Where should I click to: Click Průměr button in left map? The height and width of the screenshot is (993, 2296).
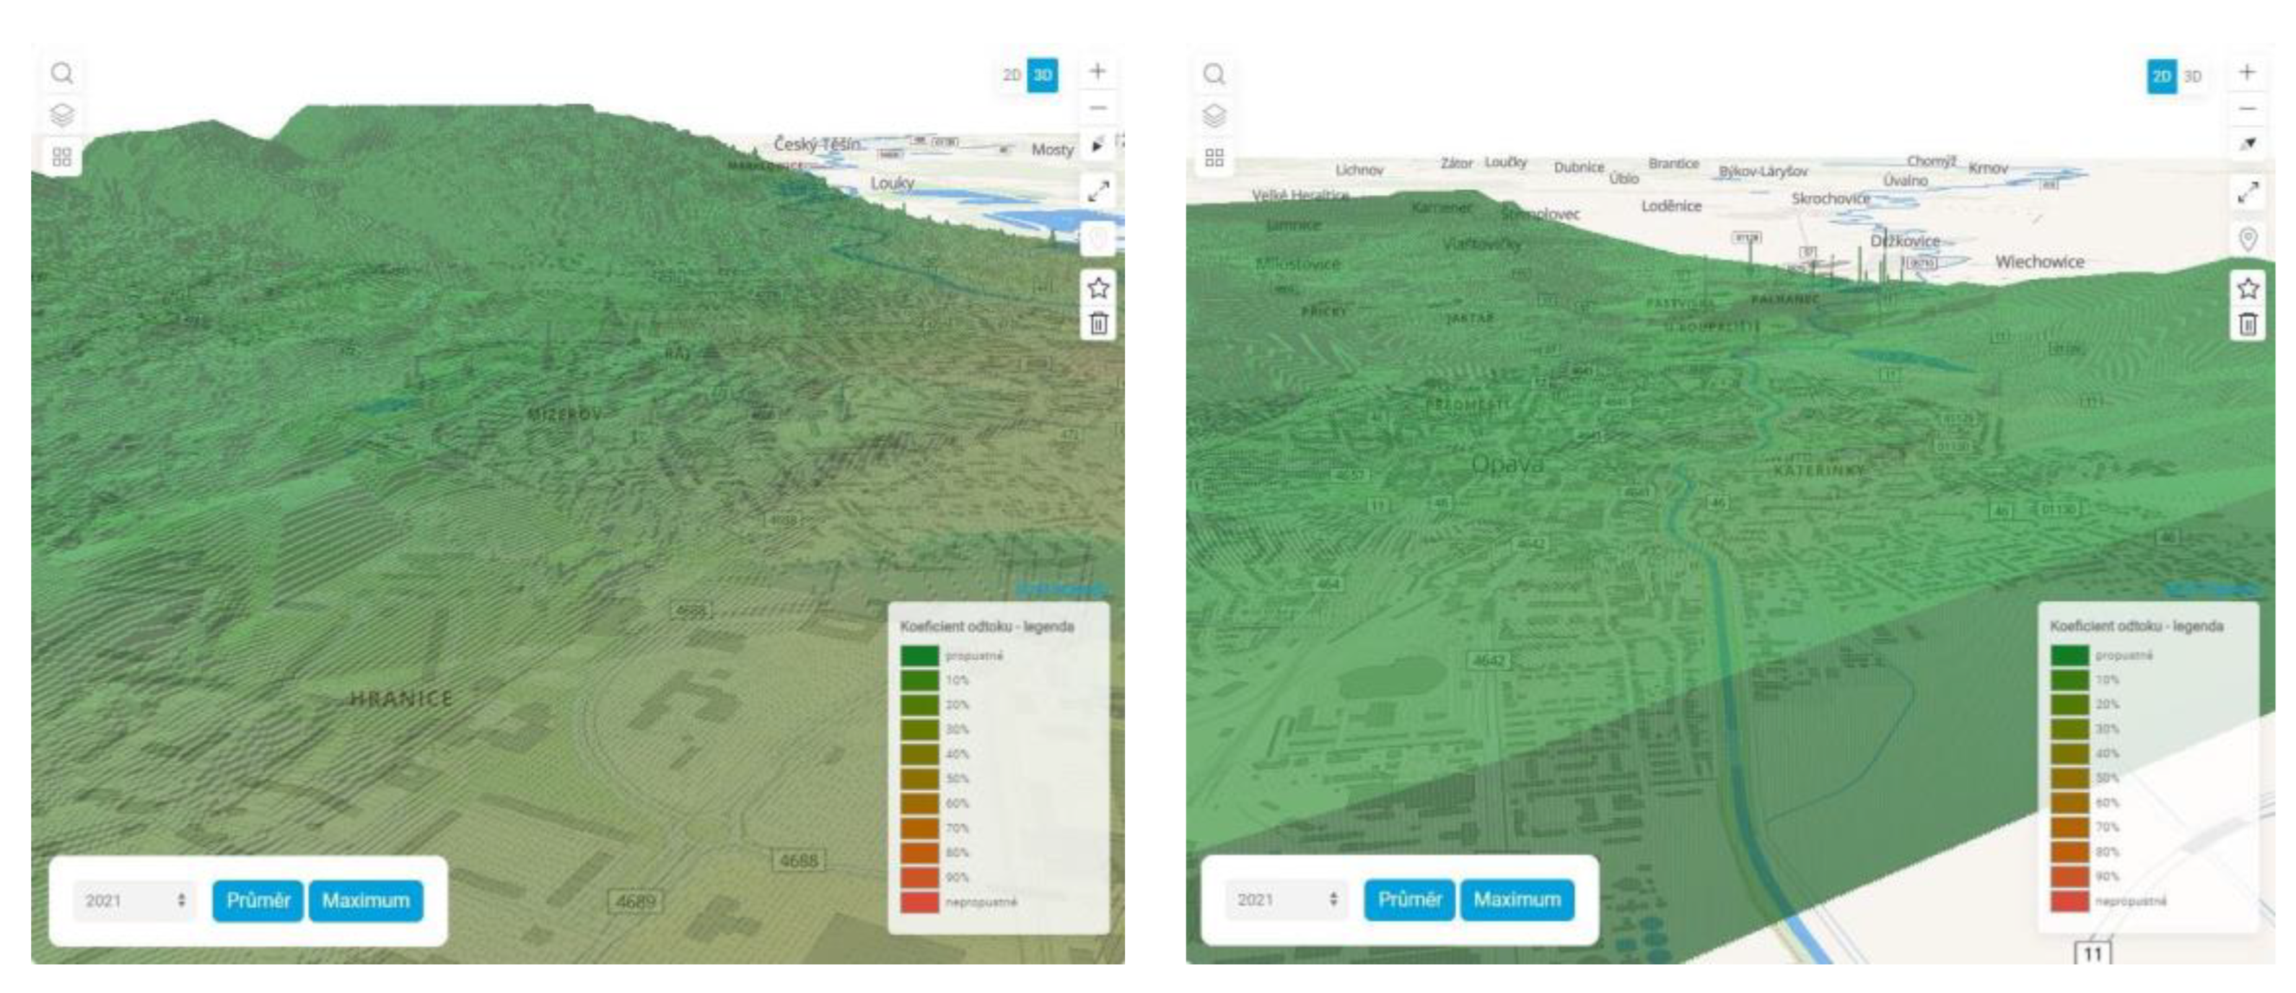(x=258, y=901)
